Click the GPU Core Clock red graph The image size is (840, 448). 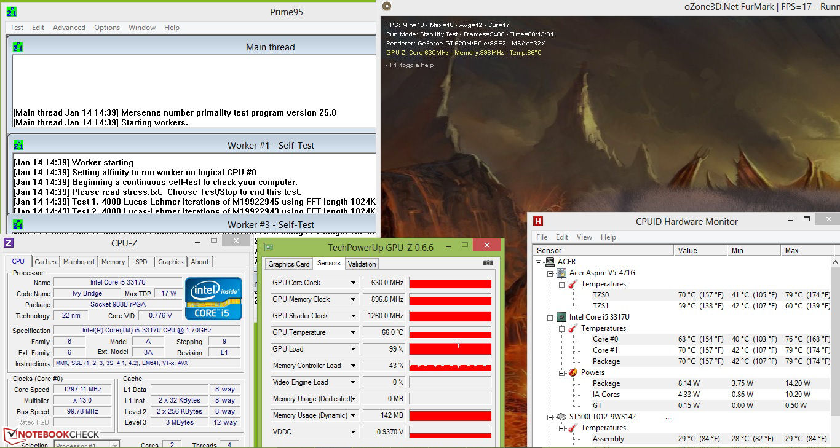pos(450,283)
